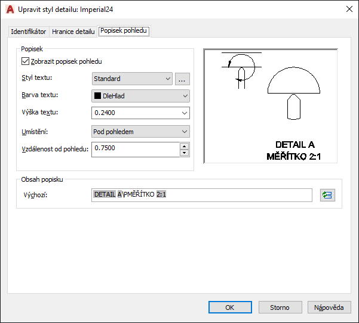Viewport: 359px width, 323px height.
Task: Click into the Vzdálenost od pohledu field
Action: [136, 150]
